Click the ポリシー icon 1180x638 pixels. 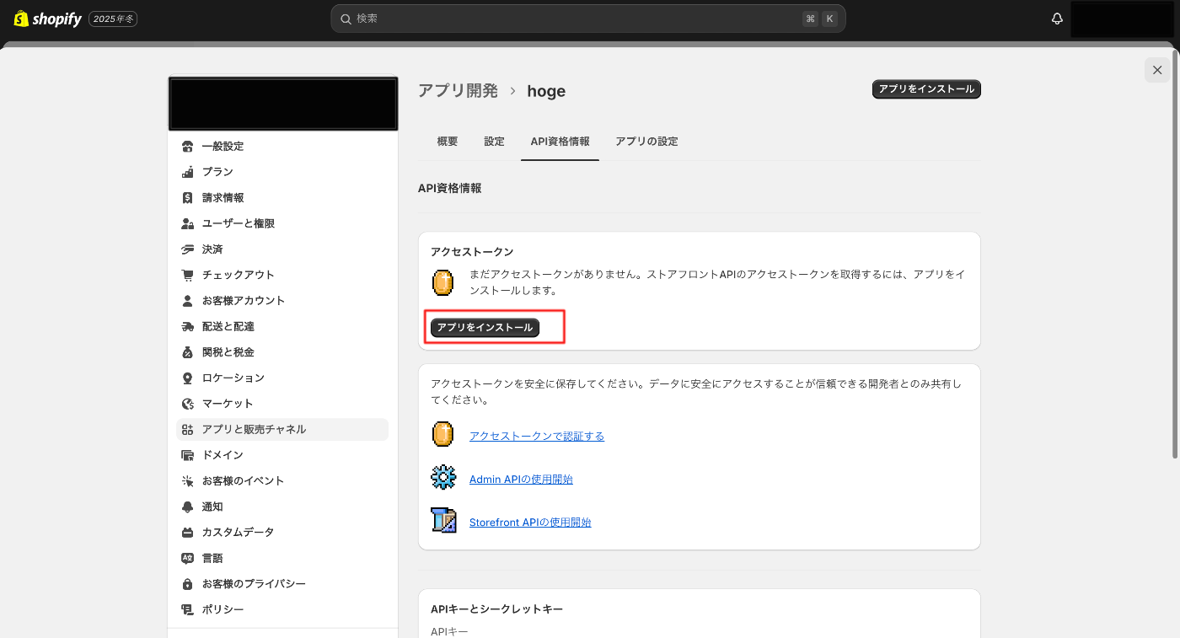point(188,609)
